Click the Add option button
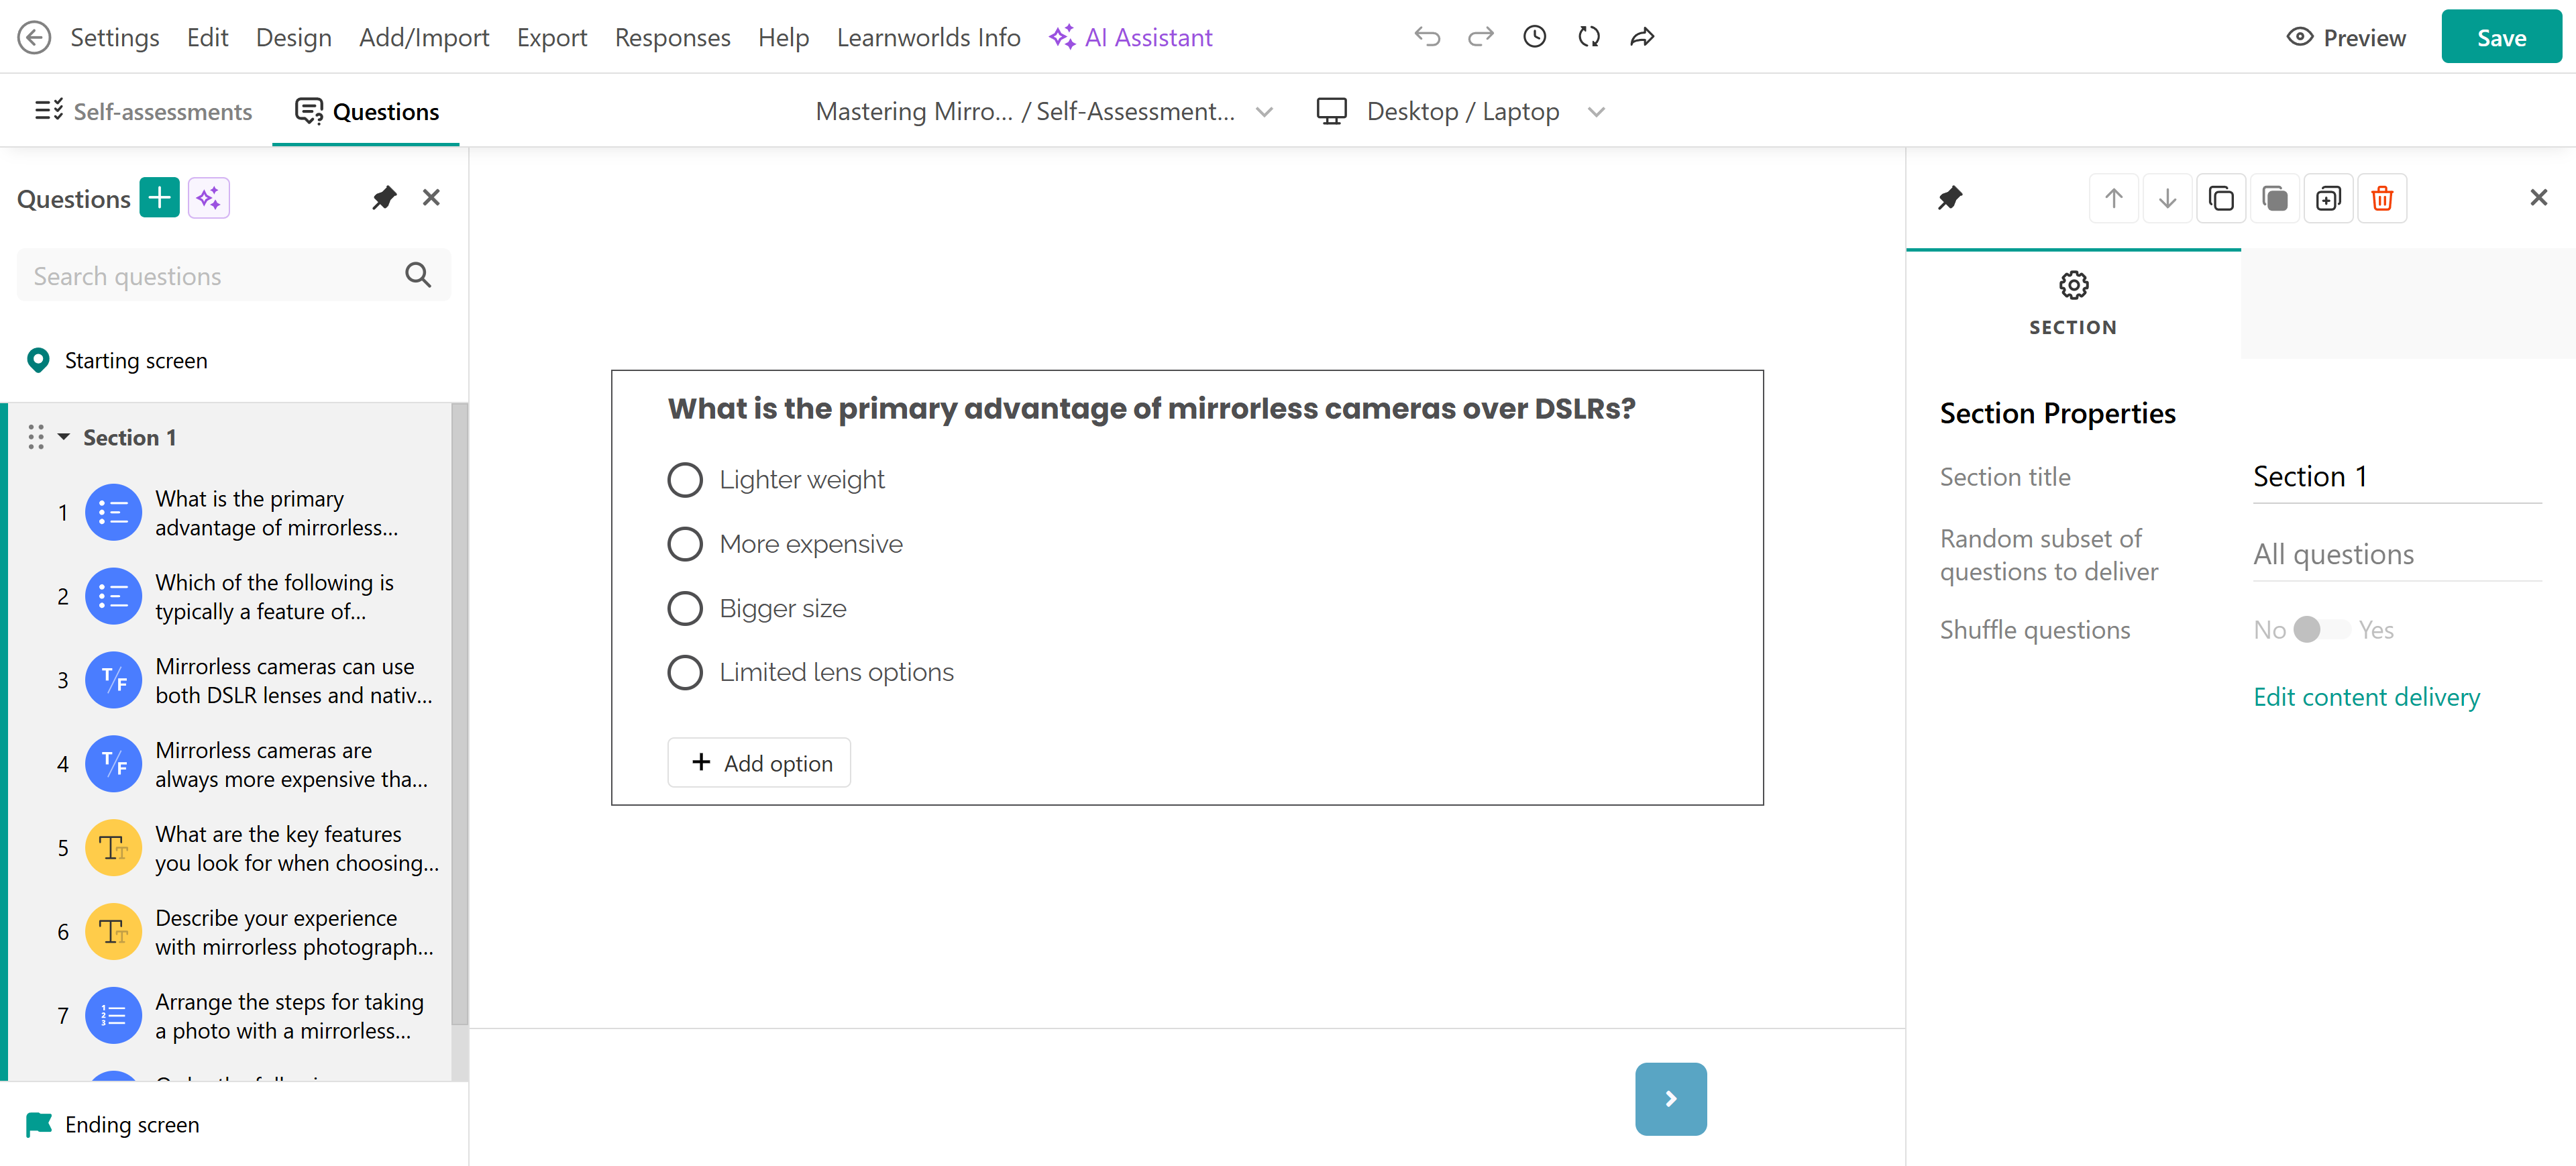This screenshot has width=2576, height=1166. click(759, 763)
